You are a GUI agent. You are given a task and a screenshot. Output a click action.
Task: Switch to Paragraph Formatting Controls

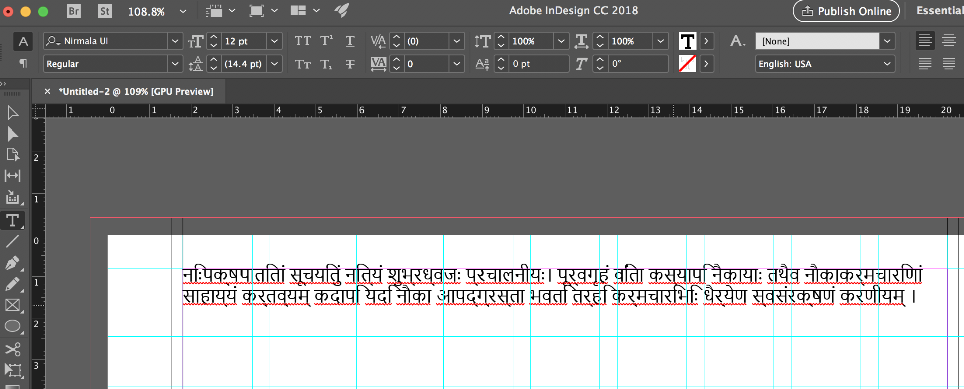23,63
